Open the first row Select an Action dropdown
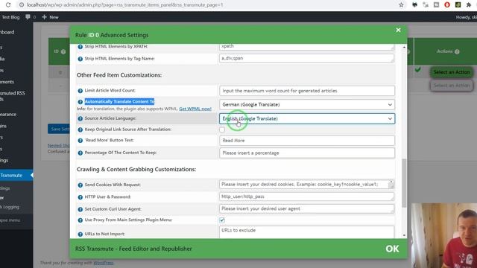 (x=452, y=72)
